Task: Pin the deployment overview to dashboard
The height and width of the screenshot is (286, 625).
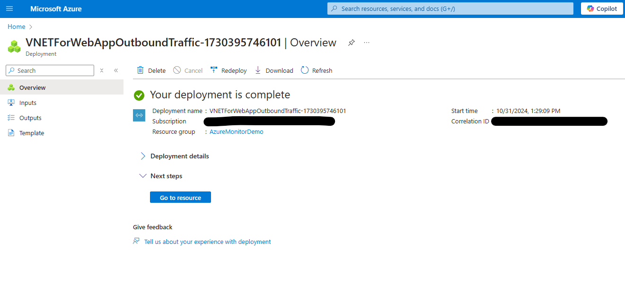Action: pyautogui.click(x=351, y=43)
